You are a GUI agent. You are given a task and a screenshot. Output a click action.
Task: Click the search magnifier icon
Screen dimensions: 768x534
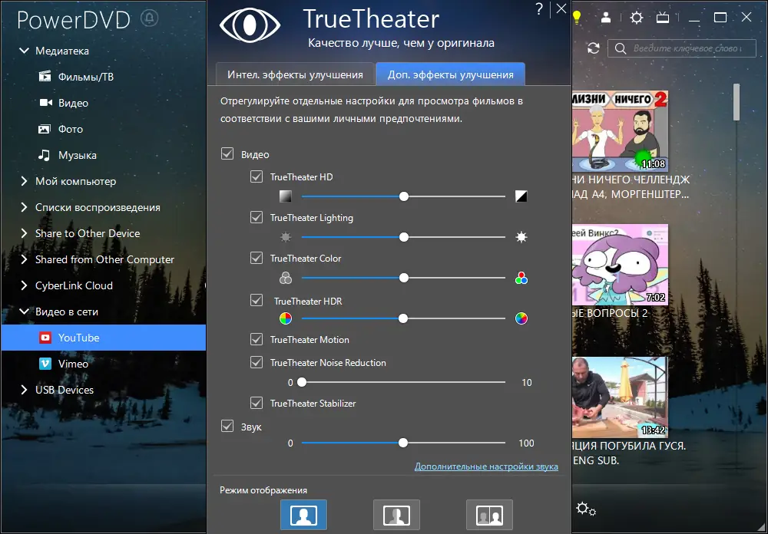(x=620, y=48)
